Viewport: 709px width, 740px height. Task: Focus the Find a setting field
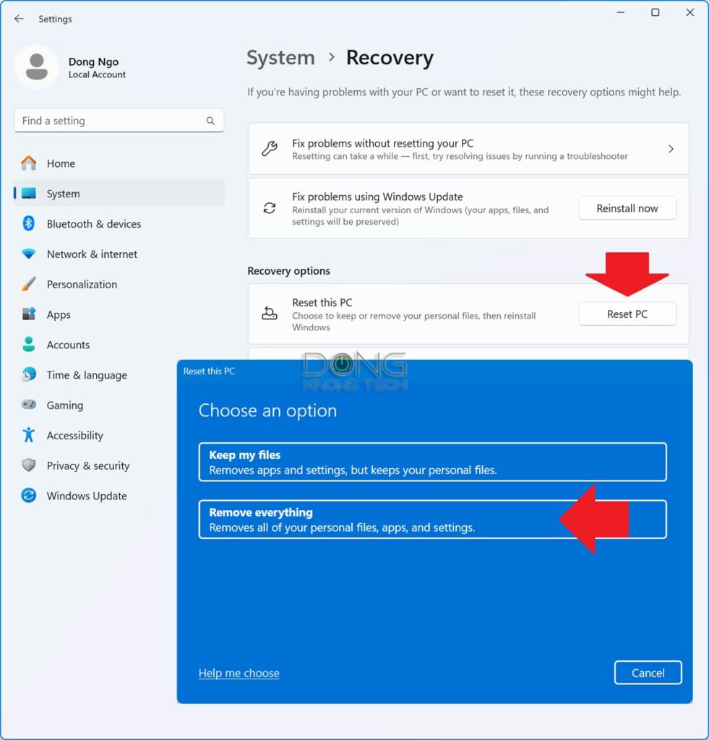119,121
